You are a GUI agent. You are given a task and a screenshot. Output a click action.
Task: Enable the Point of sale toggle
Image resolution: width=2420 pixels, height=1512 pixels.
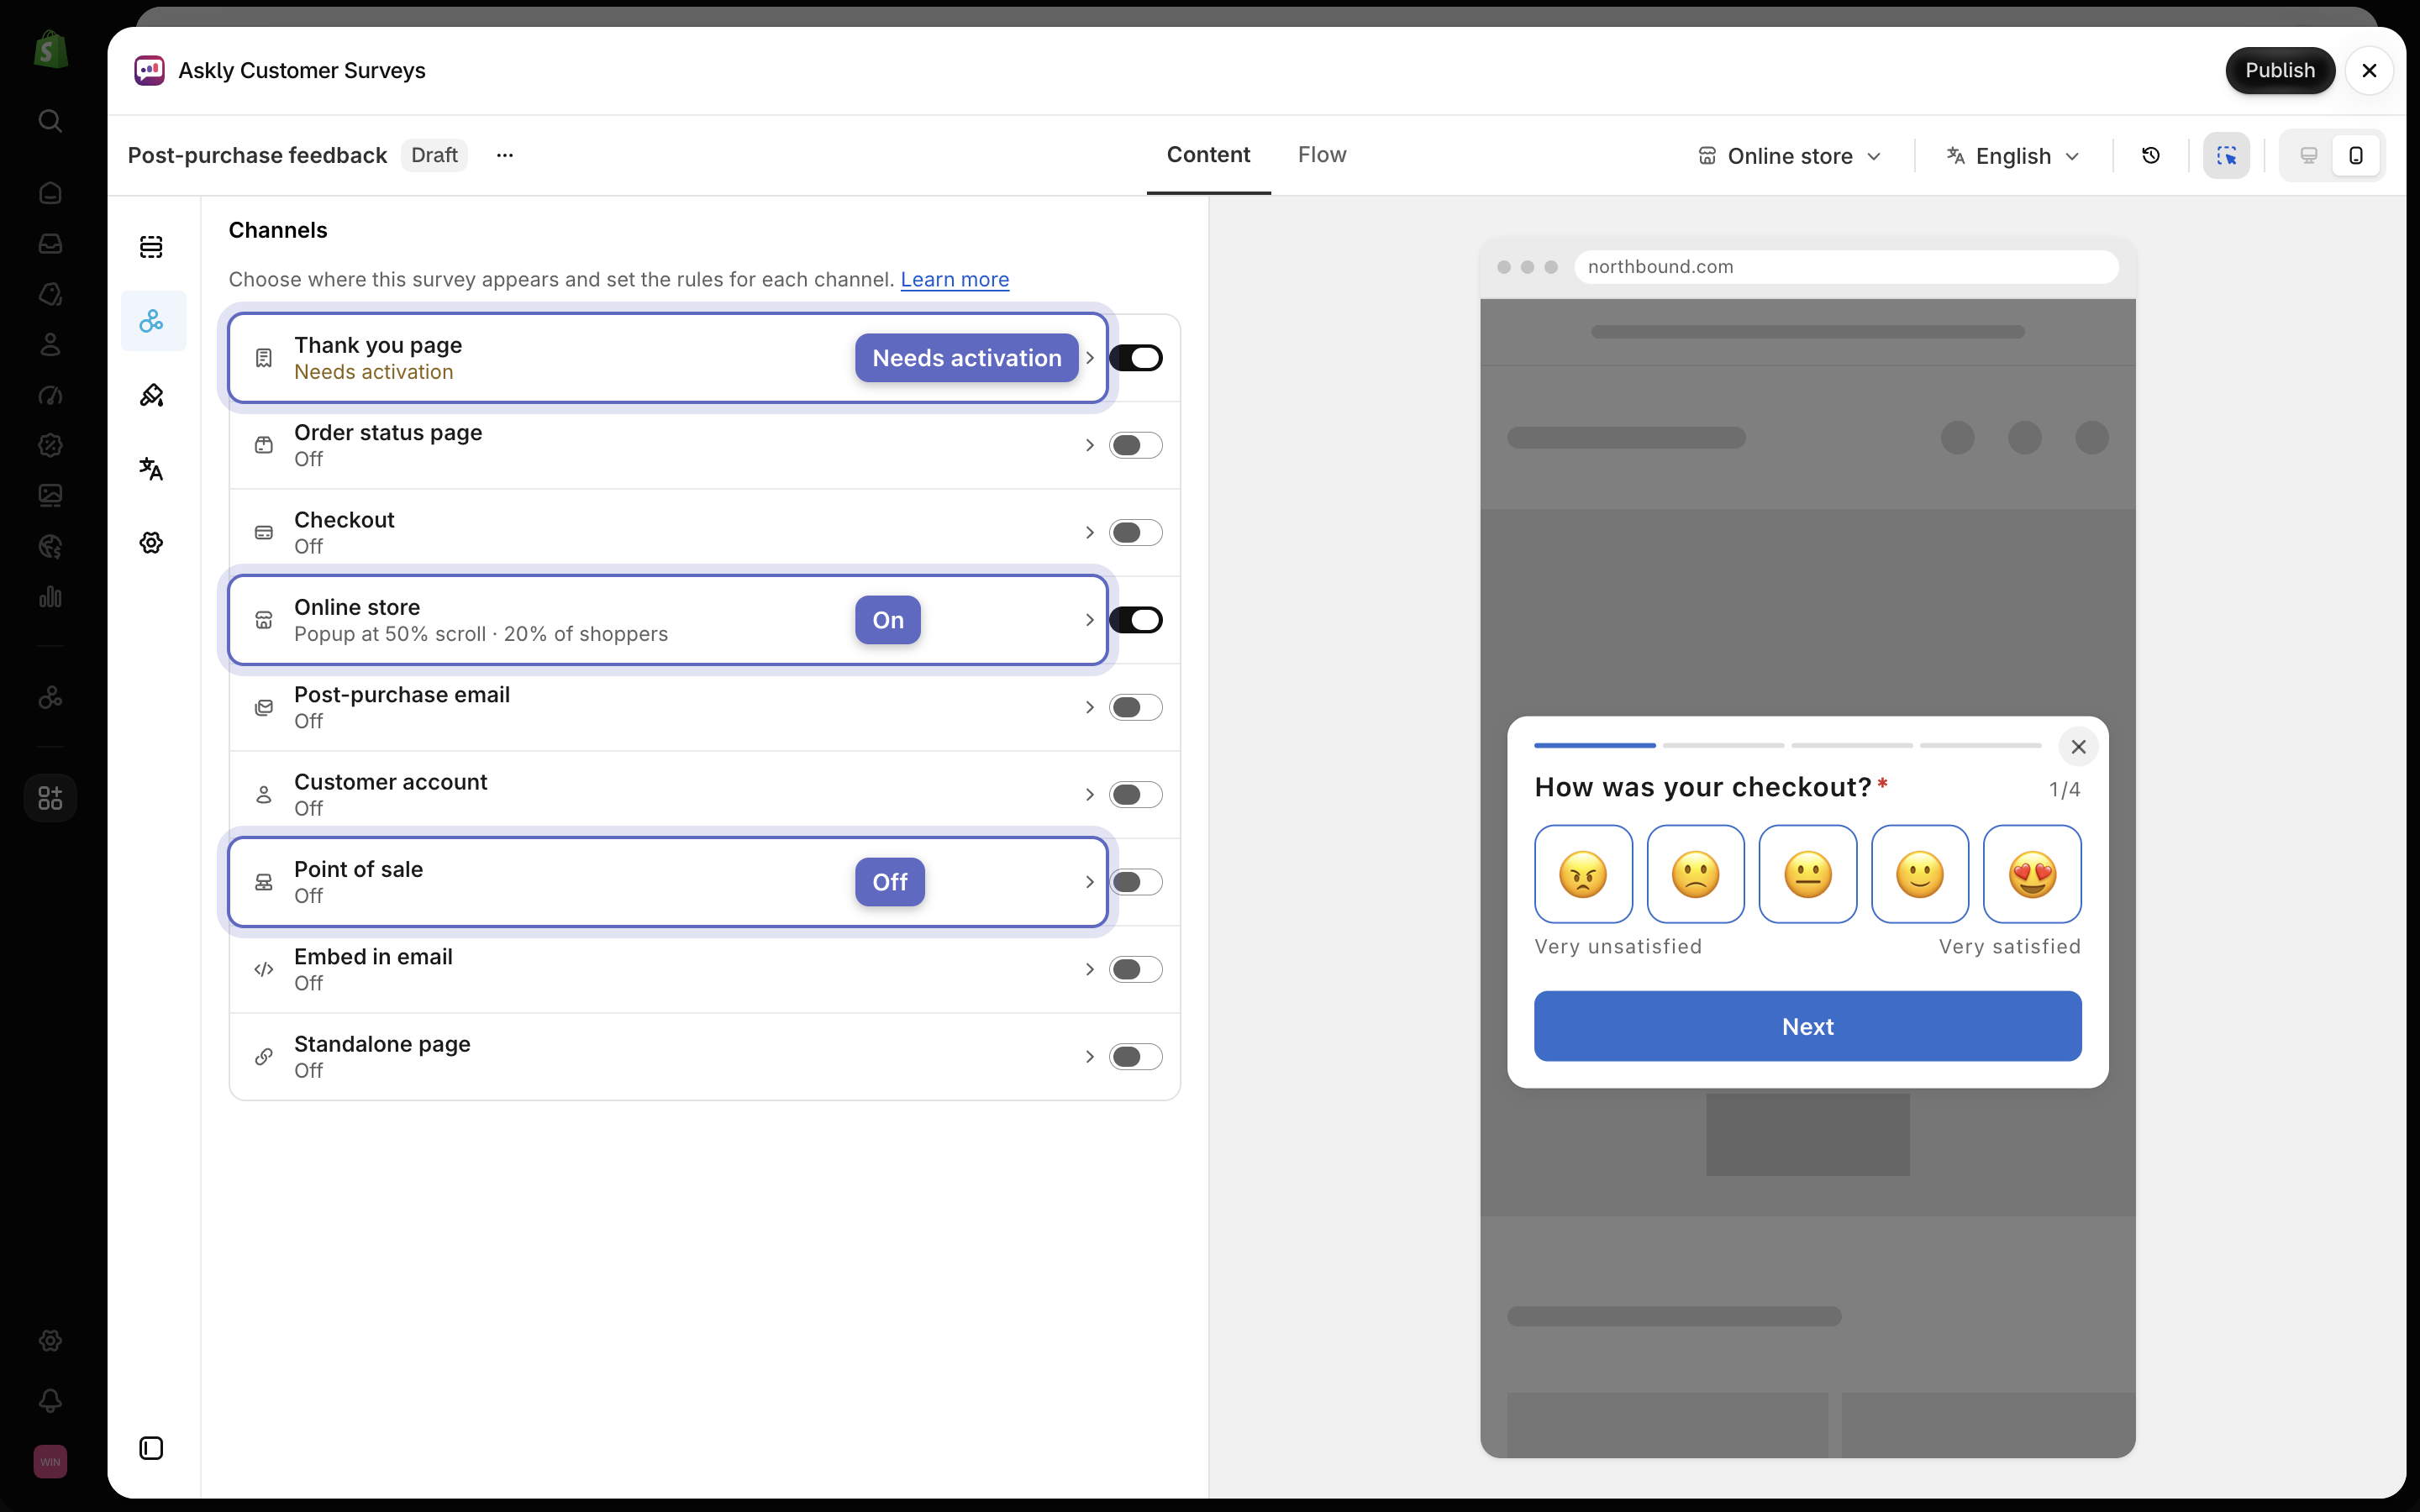[1136, 882]
